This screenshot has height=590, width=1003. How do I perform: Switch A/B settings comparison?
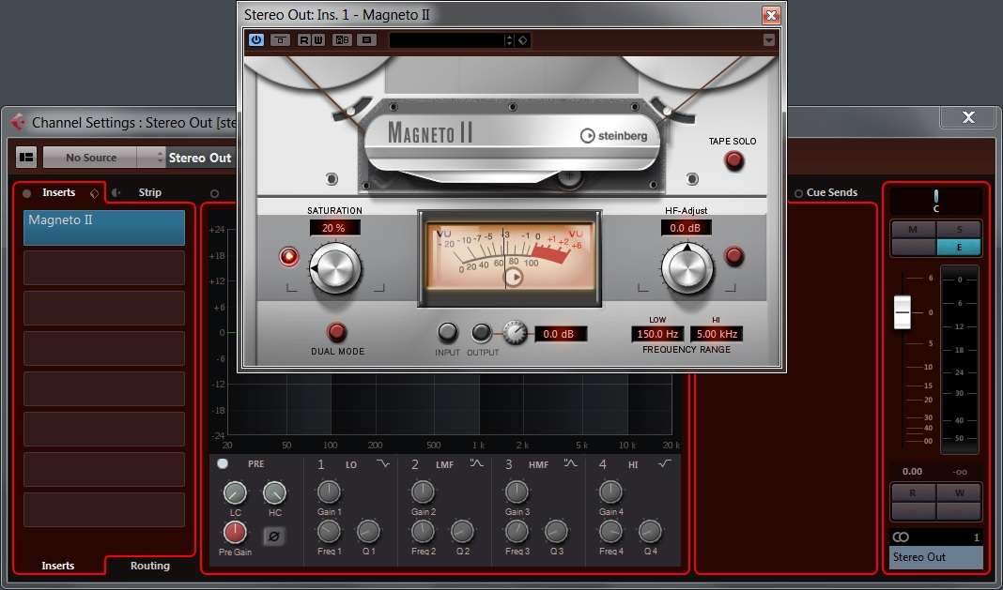[342, 40]
